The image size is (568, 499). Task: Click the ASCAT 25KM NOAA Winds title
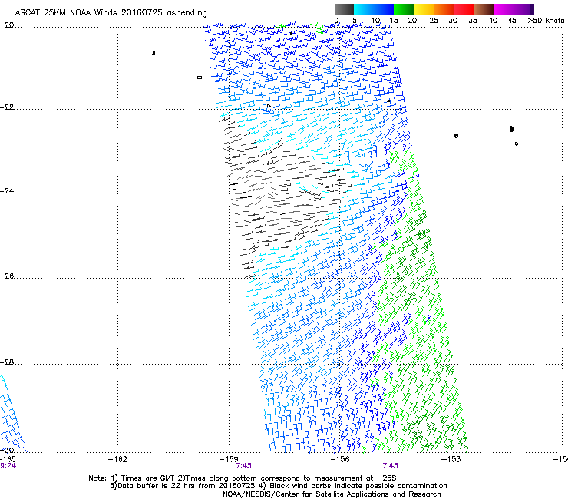pyautogui.click(x=111, y=13)
